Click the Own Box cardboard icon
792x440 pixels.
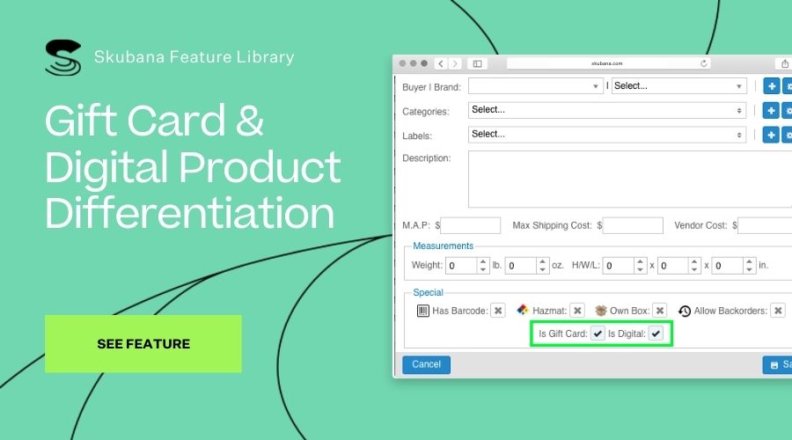pos(600,310)
